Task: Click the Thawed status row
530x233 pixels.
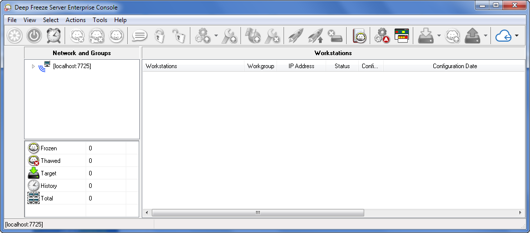Action: [x=82, y=161]
